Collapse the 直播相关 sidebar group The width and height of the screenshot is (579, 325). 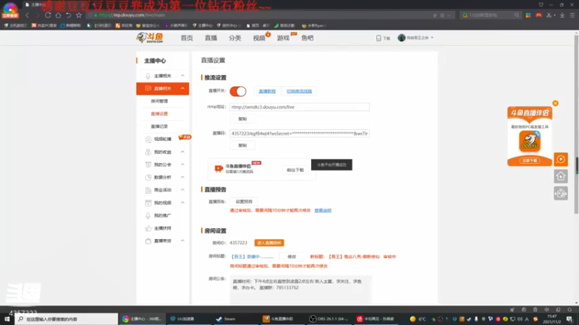point(182,88)
